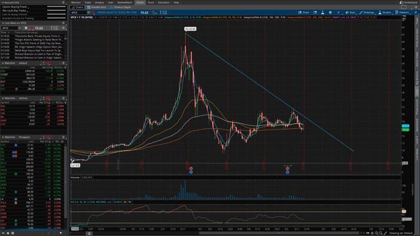Open the Patterns menu
The width and height of the screenshot is (420, 236).
[x=402, y=12]
